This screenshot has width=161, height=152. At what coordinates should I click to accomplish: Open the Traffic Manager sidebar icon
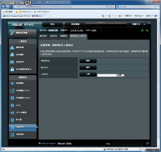(x=12, y=62)
